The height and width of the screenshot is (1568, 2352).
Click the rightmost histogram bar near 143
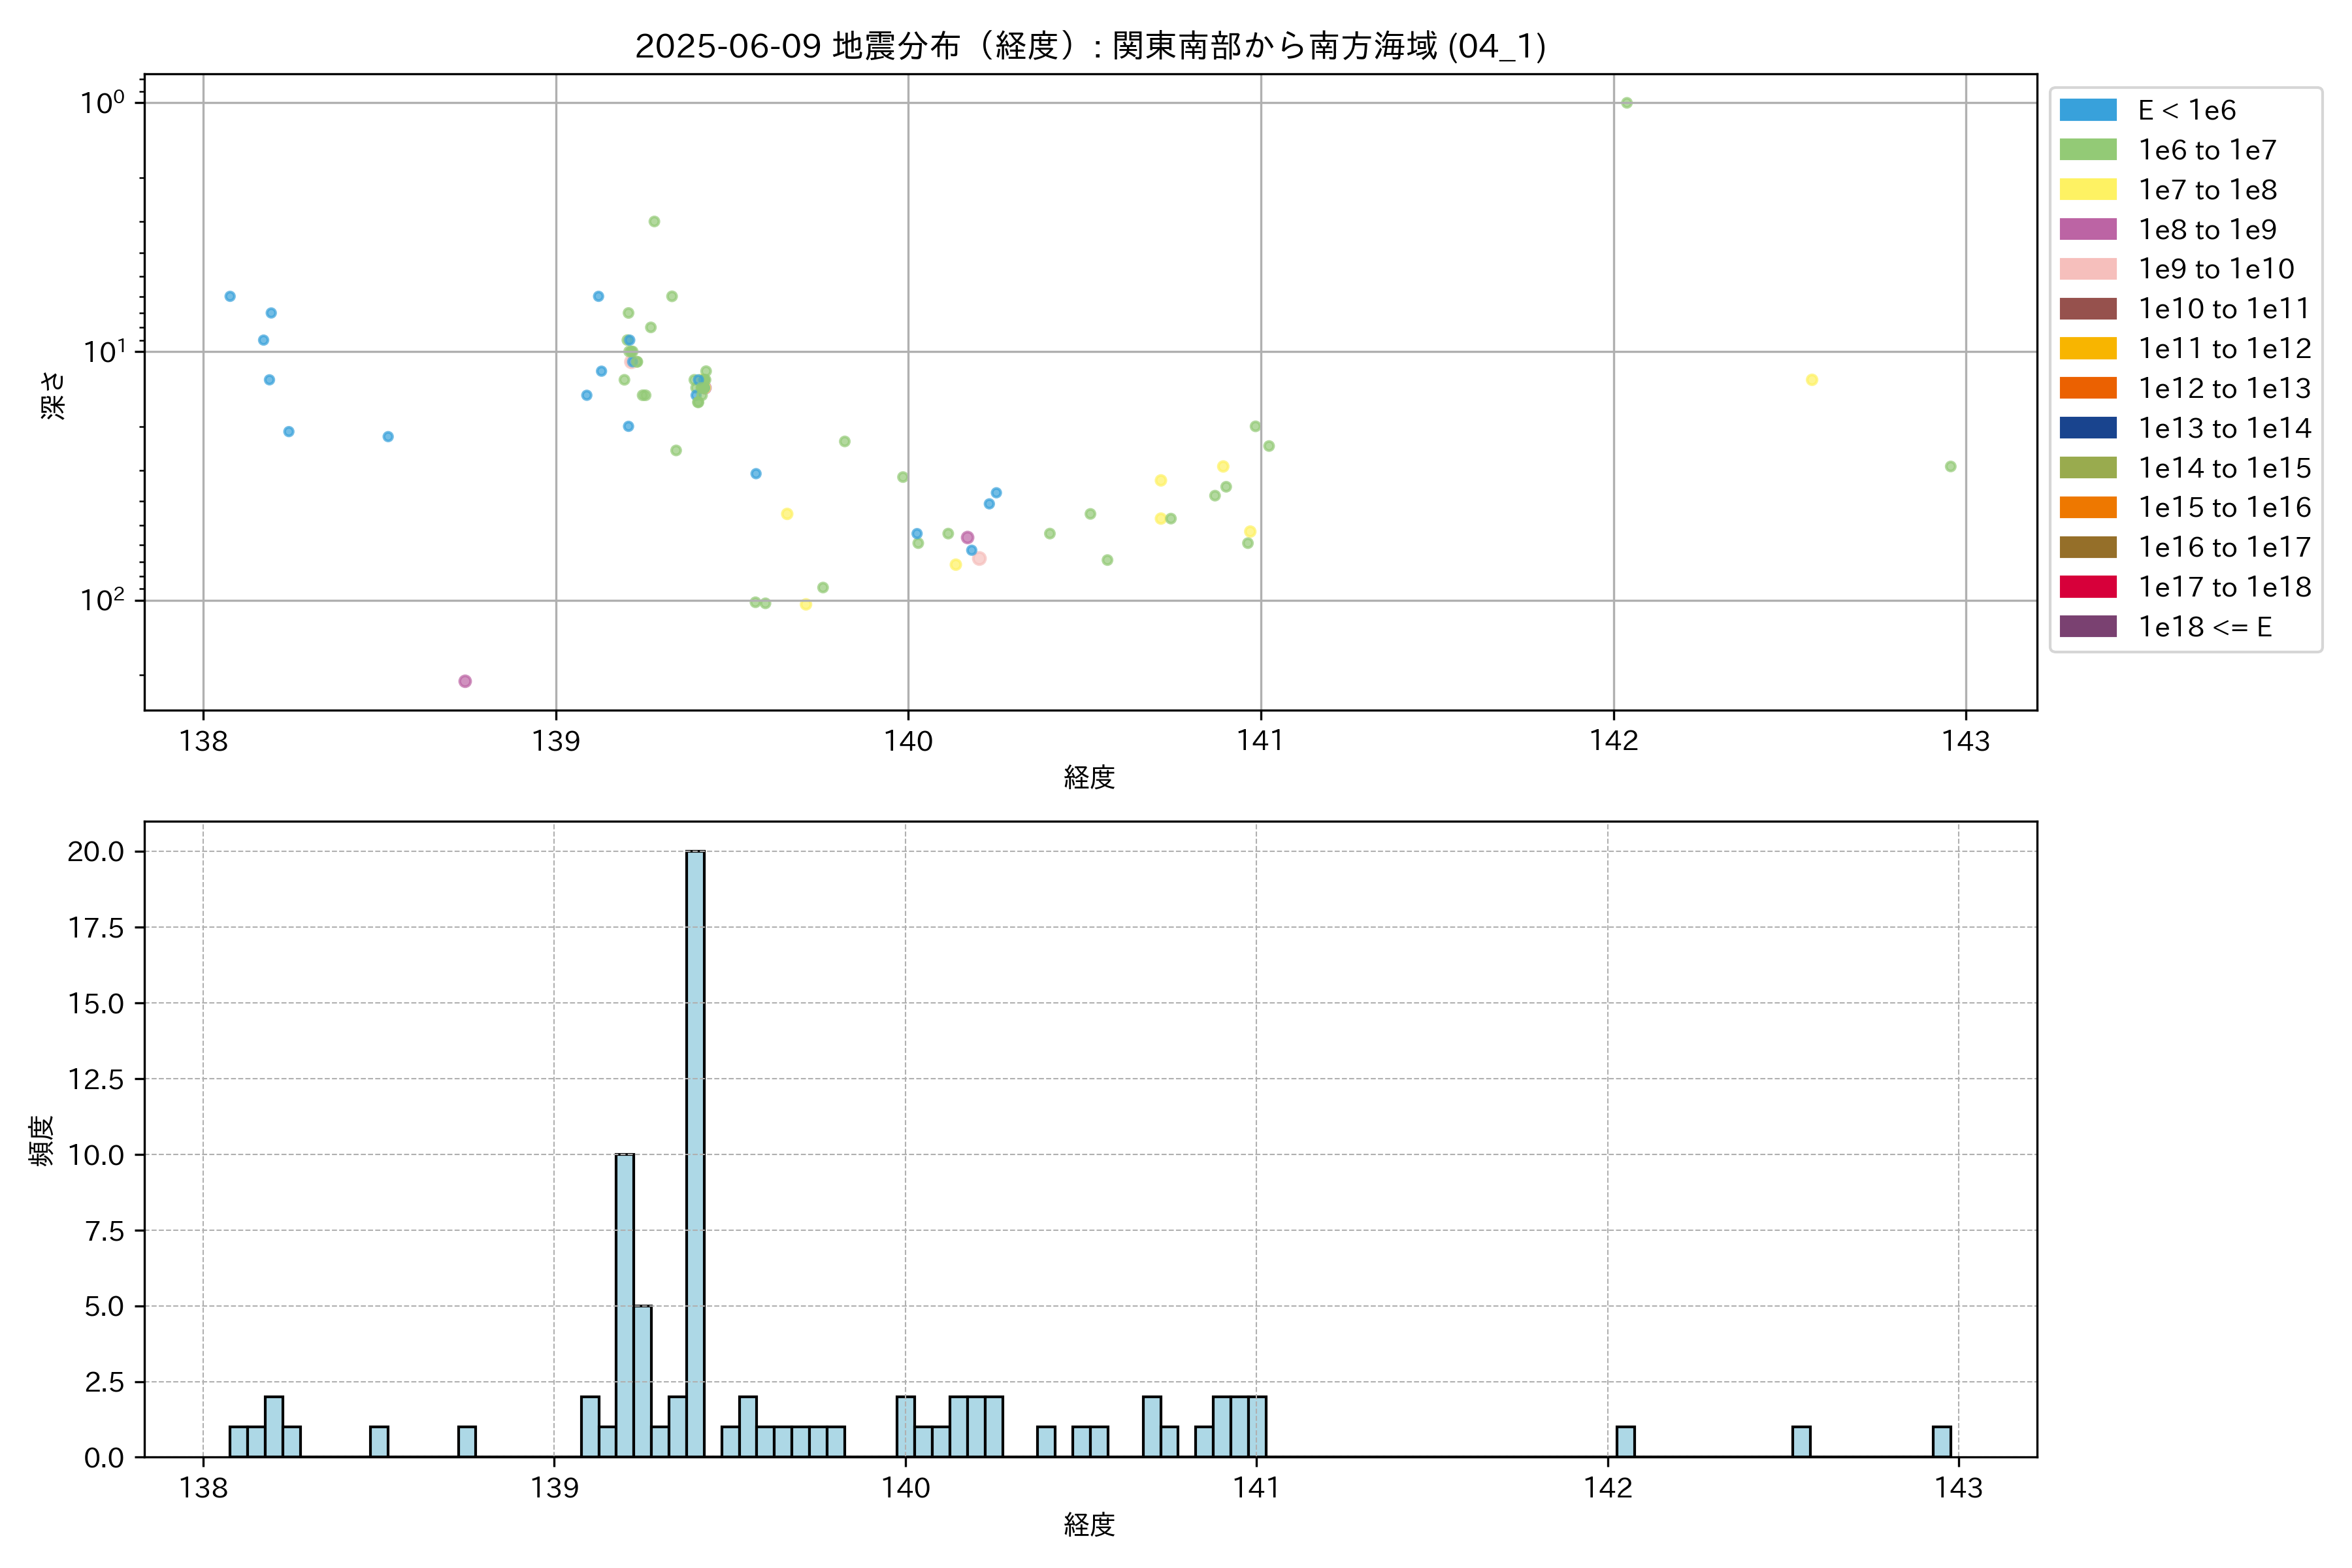click(x=1941, y=1441)
